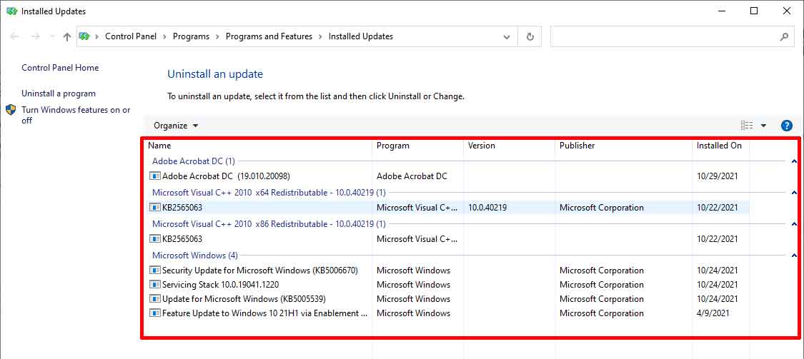Open Programs breadcrumb
This screenshot has width=804, height=359.
pyautogui.click(x=192, y=36)
